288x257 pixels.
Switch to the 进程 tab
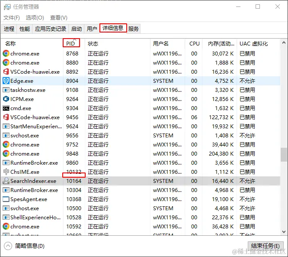(9, 29)
